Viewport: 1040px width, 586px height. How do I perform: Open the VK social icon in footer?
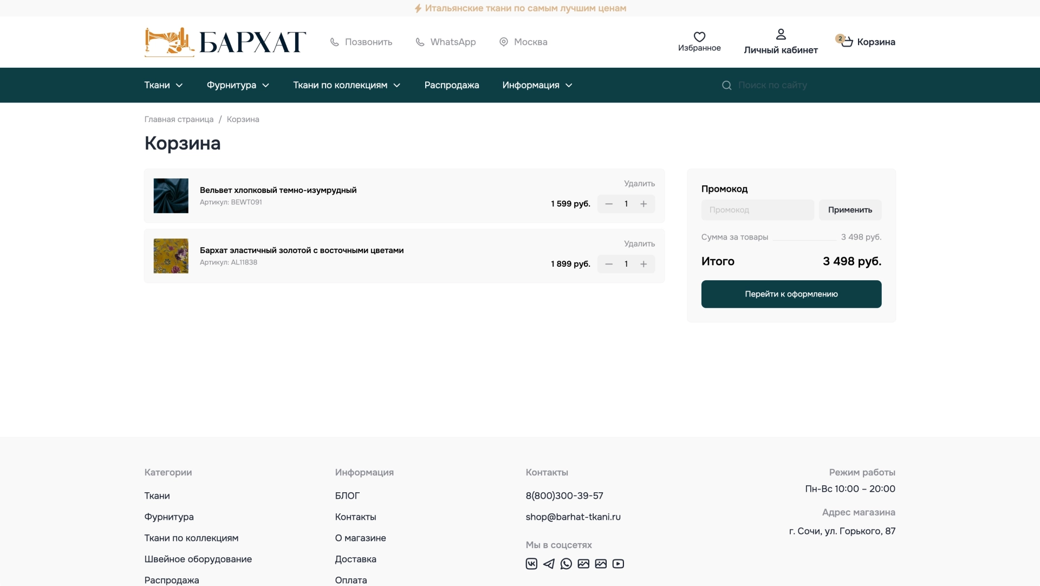coord(531,564)
